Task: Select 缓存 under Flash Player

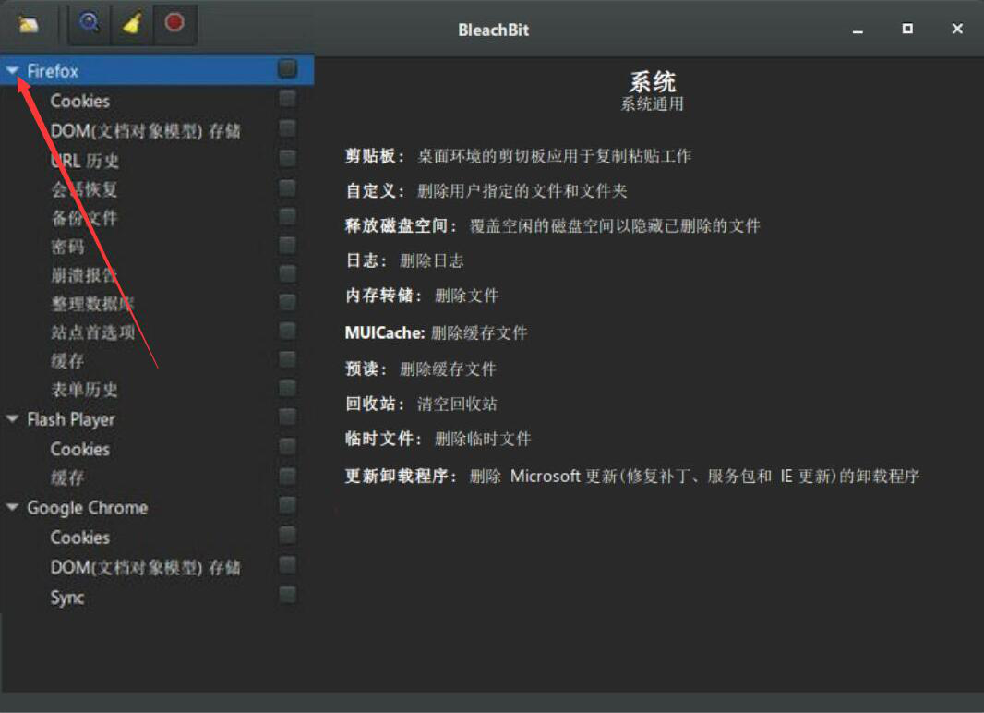Action: click(67, 477)
